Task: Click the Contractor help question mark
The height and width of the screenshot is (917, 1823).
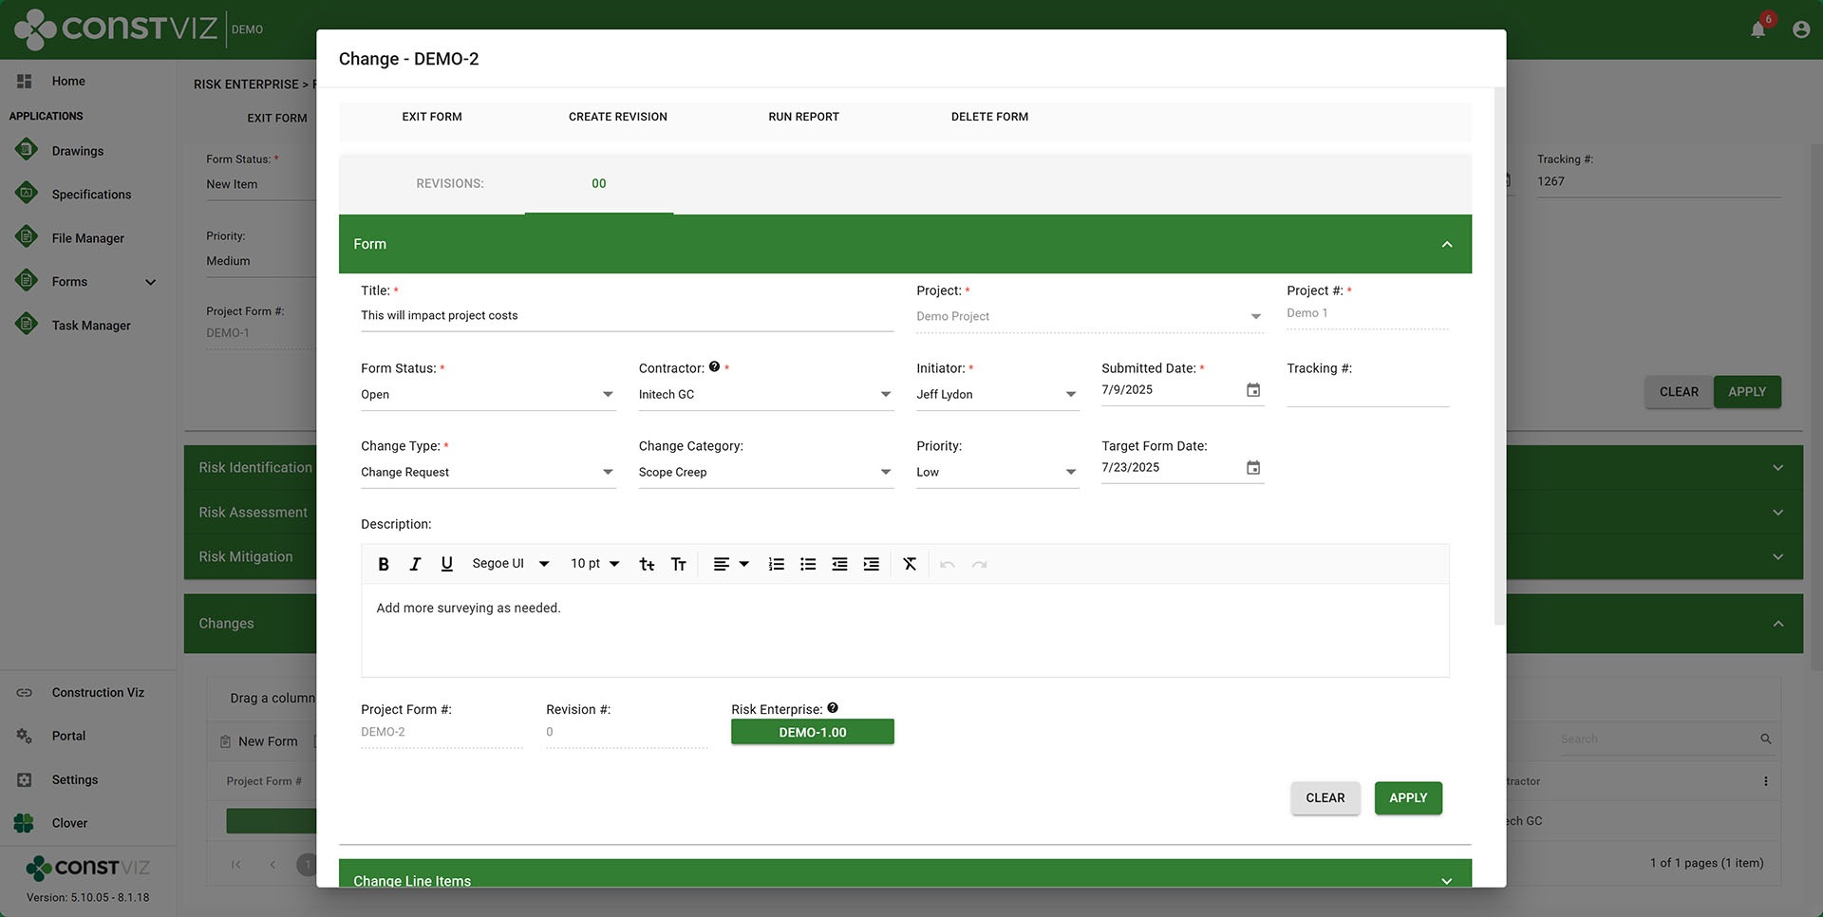Action: click(714, 366)
